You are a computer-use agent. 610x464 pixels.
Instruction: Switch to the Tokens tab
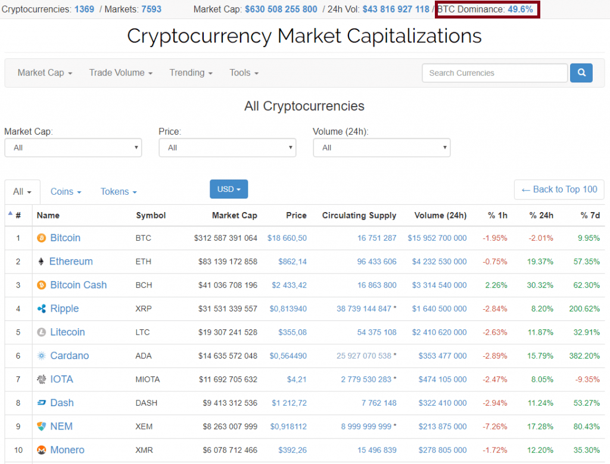pyautogui.click(x=119, y=192)
